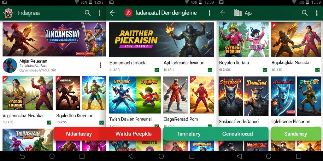
Task: Open the Vrglleneclea Meuoka game thumbnail
Action: (x=28, y=93)
